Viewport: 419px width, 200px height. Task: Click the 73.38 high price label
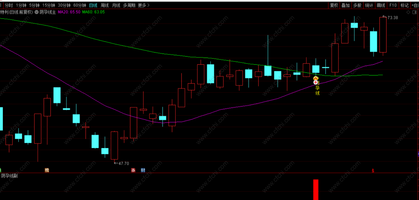point(393,18)
